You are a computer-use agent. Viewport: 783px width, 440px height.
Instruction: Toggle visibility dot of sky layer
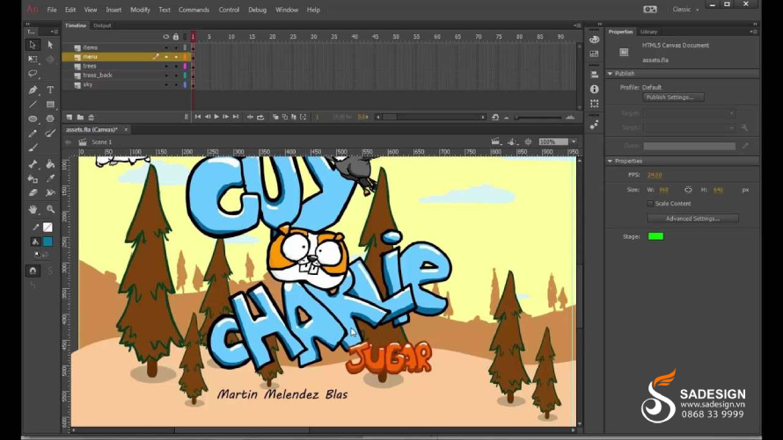pos(166,84)
